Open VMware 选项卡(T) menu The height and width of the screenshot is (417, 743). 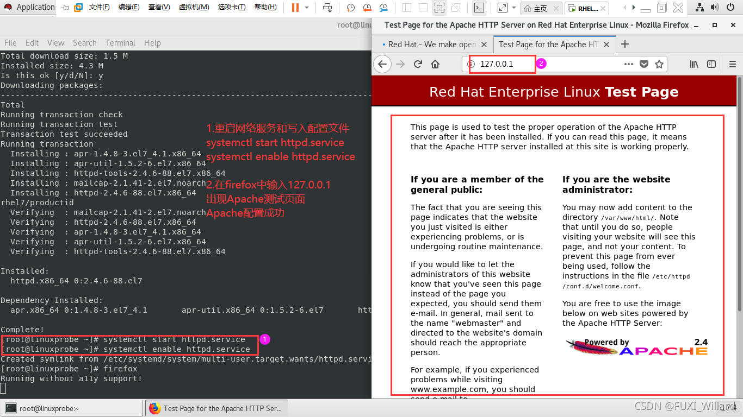pos(232,8)
